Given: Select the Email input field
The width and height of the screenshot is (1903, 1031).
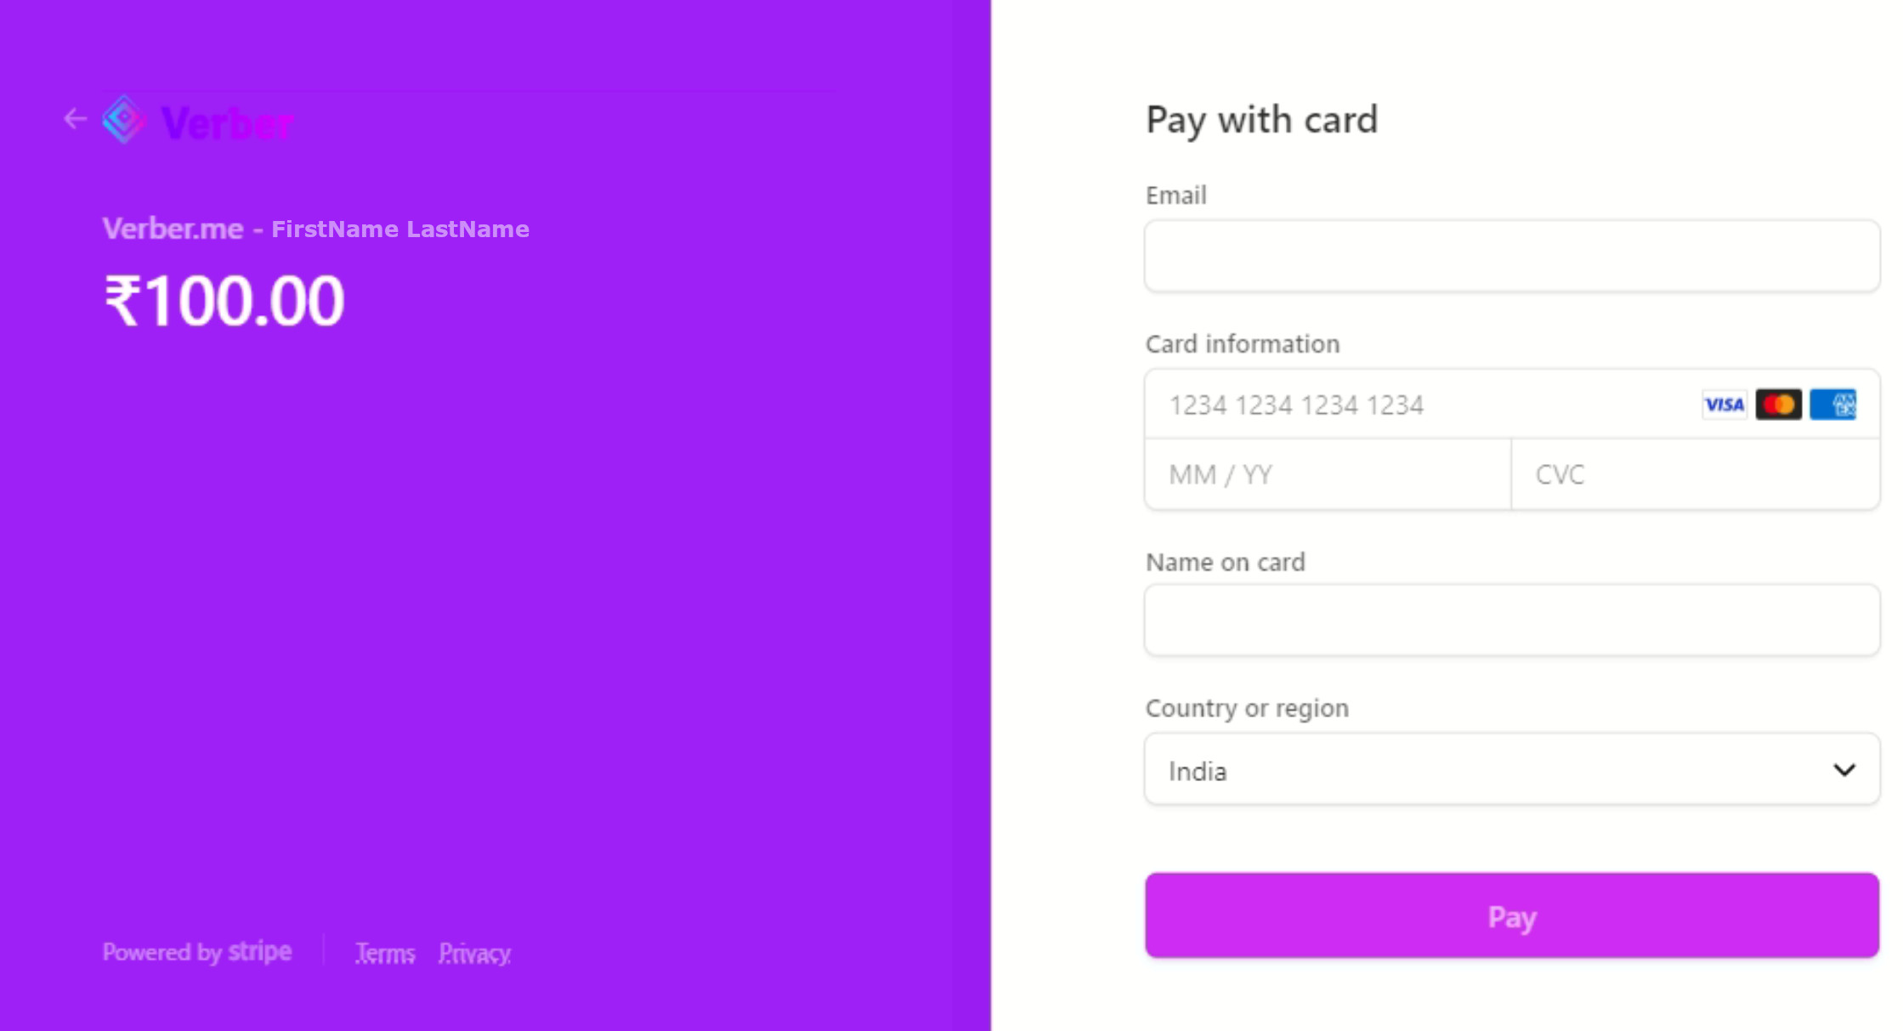Looking at the screenshot, I should tap(1512, 254).
